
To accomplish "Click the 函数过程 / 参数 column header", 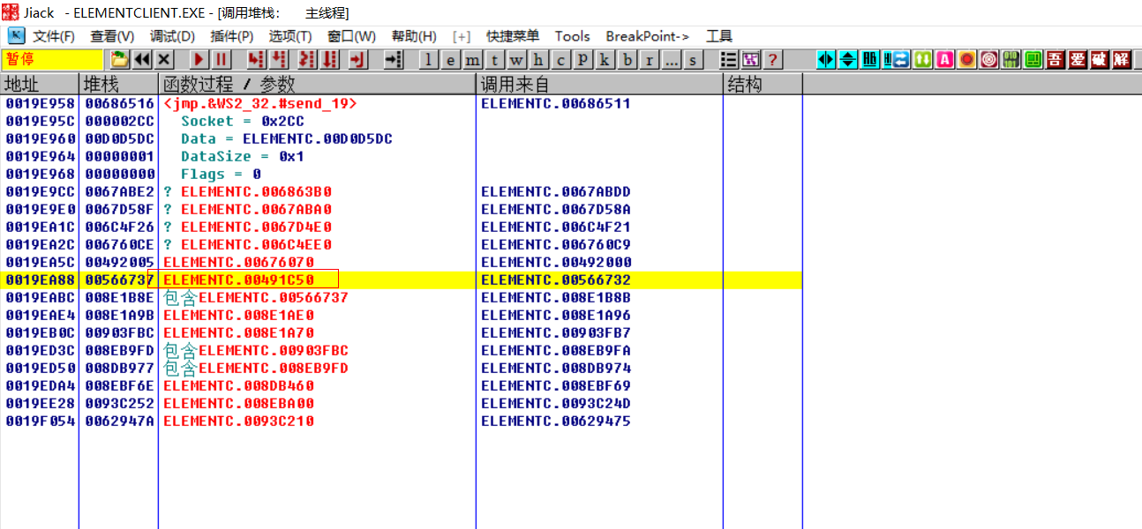I will point(317,84).
